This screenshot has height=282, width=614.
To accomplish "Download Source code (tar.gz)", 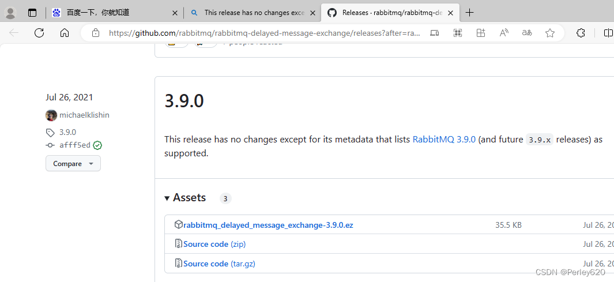I will (219, 264).
